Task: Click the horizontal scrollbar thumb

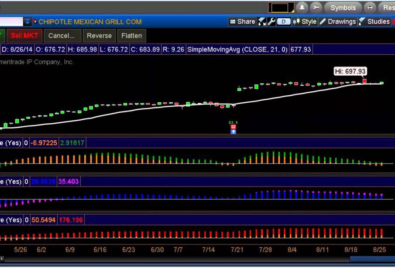Action: point(372,259)
